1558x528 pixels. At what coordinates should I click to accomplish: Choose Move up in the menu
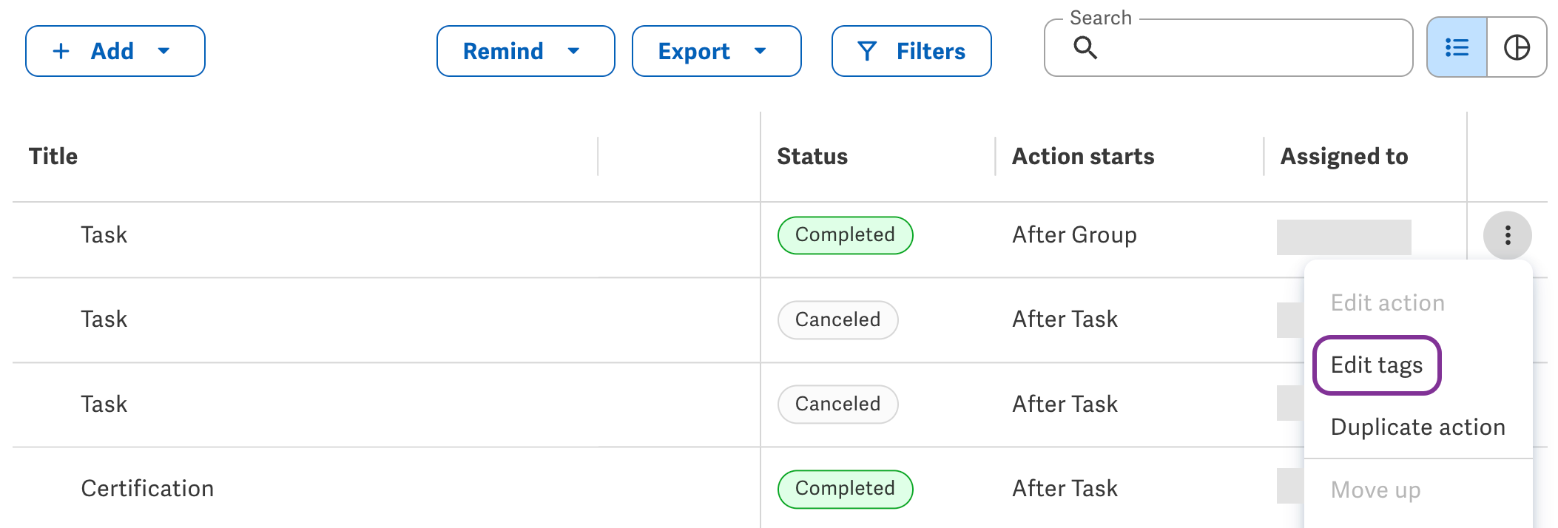pos(1375,490)
